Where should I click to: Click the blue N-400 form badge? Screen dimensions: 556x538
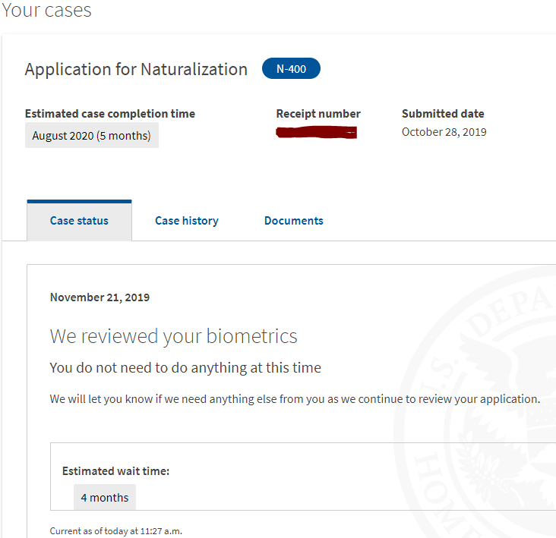(x=291, y=68)
